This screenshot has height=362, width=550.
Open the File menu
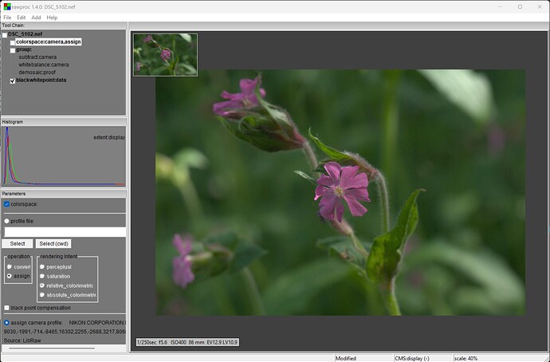pos(7,18)
